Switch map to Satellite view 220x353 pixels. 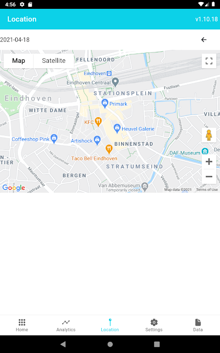pyautogui.click(x=54, y=61)
